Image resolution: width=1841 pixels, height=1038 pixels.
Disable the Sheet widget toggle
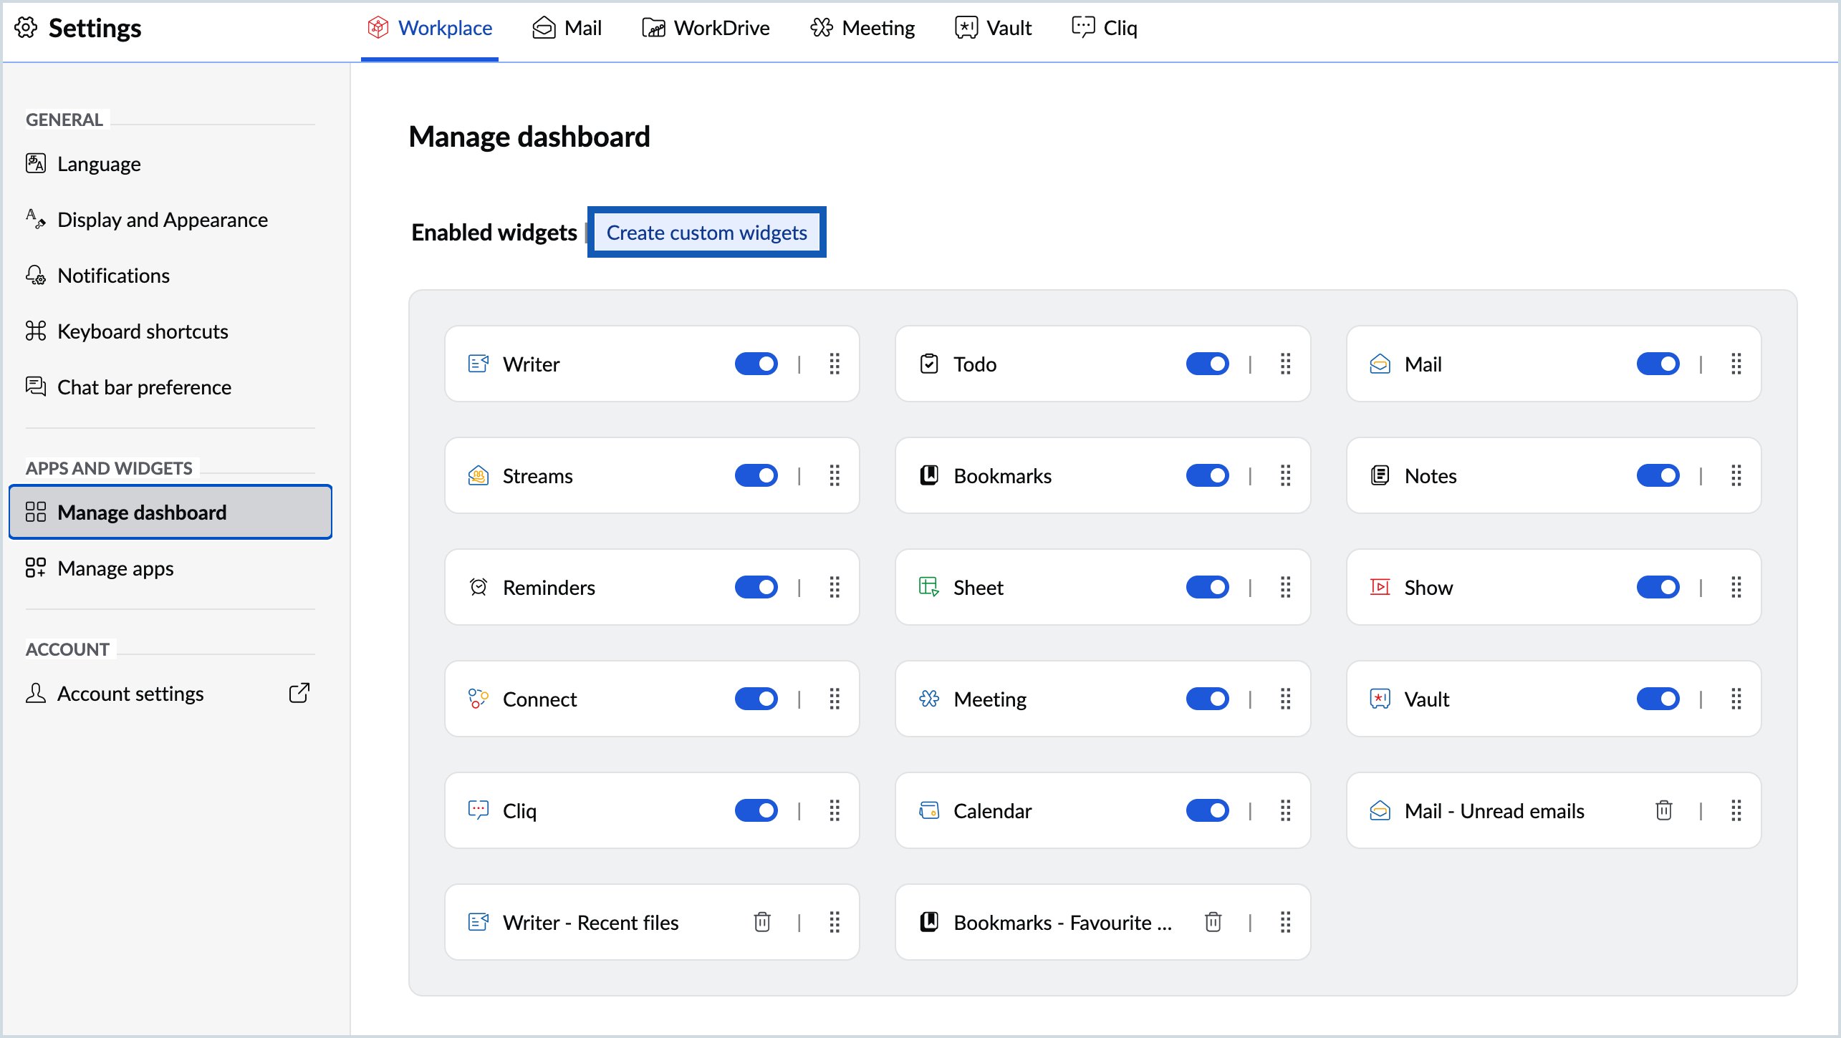(1208, 587)
